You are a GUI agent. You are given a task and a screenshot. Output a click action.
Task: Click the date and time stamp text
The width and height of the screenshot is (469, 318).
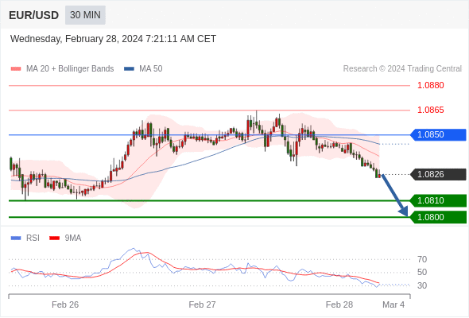(113, 39)
